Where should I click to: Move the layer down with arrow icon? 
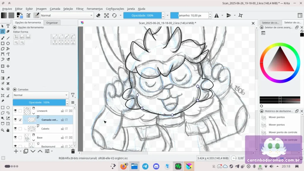click(33, 151)
